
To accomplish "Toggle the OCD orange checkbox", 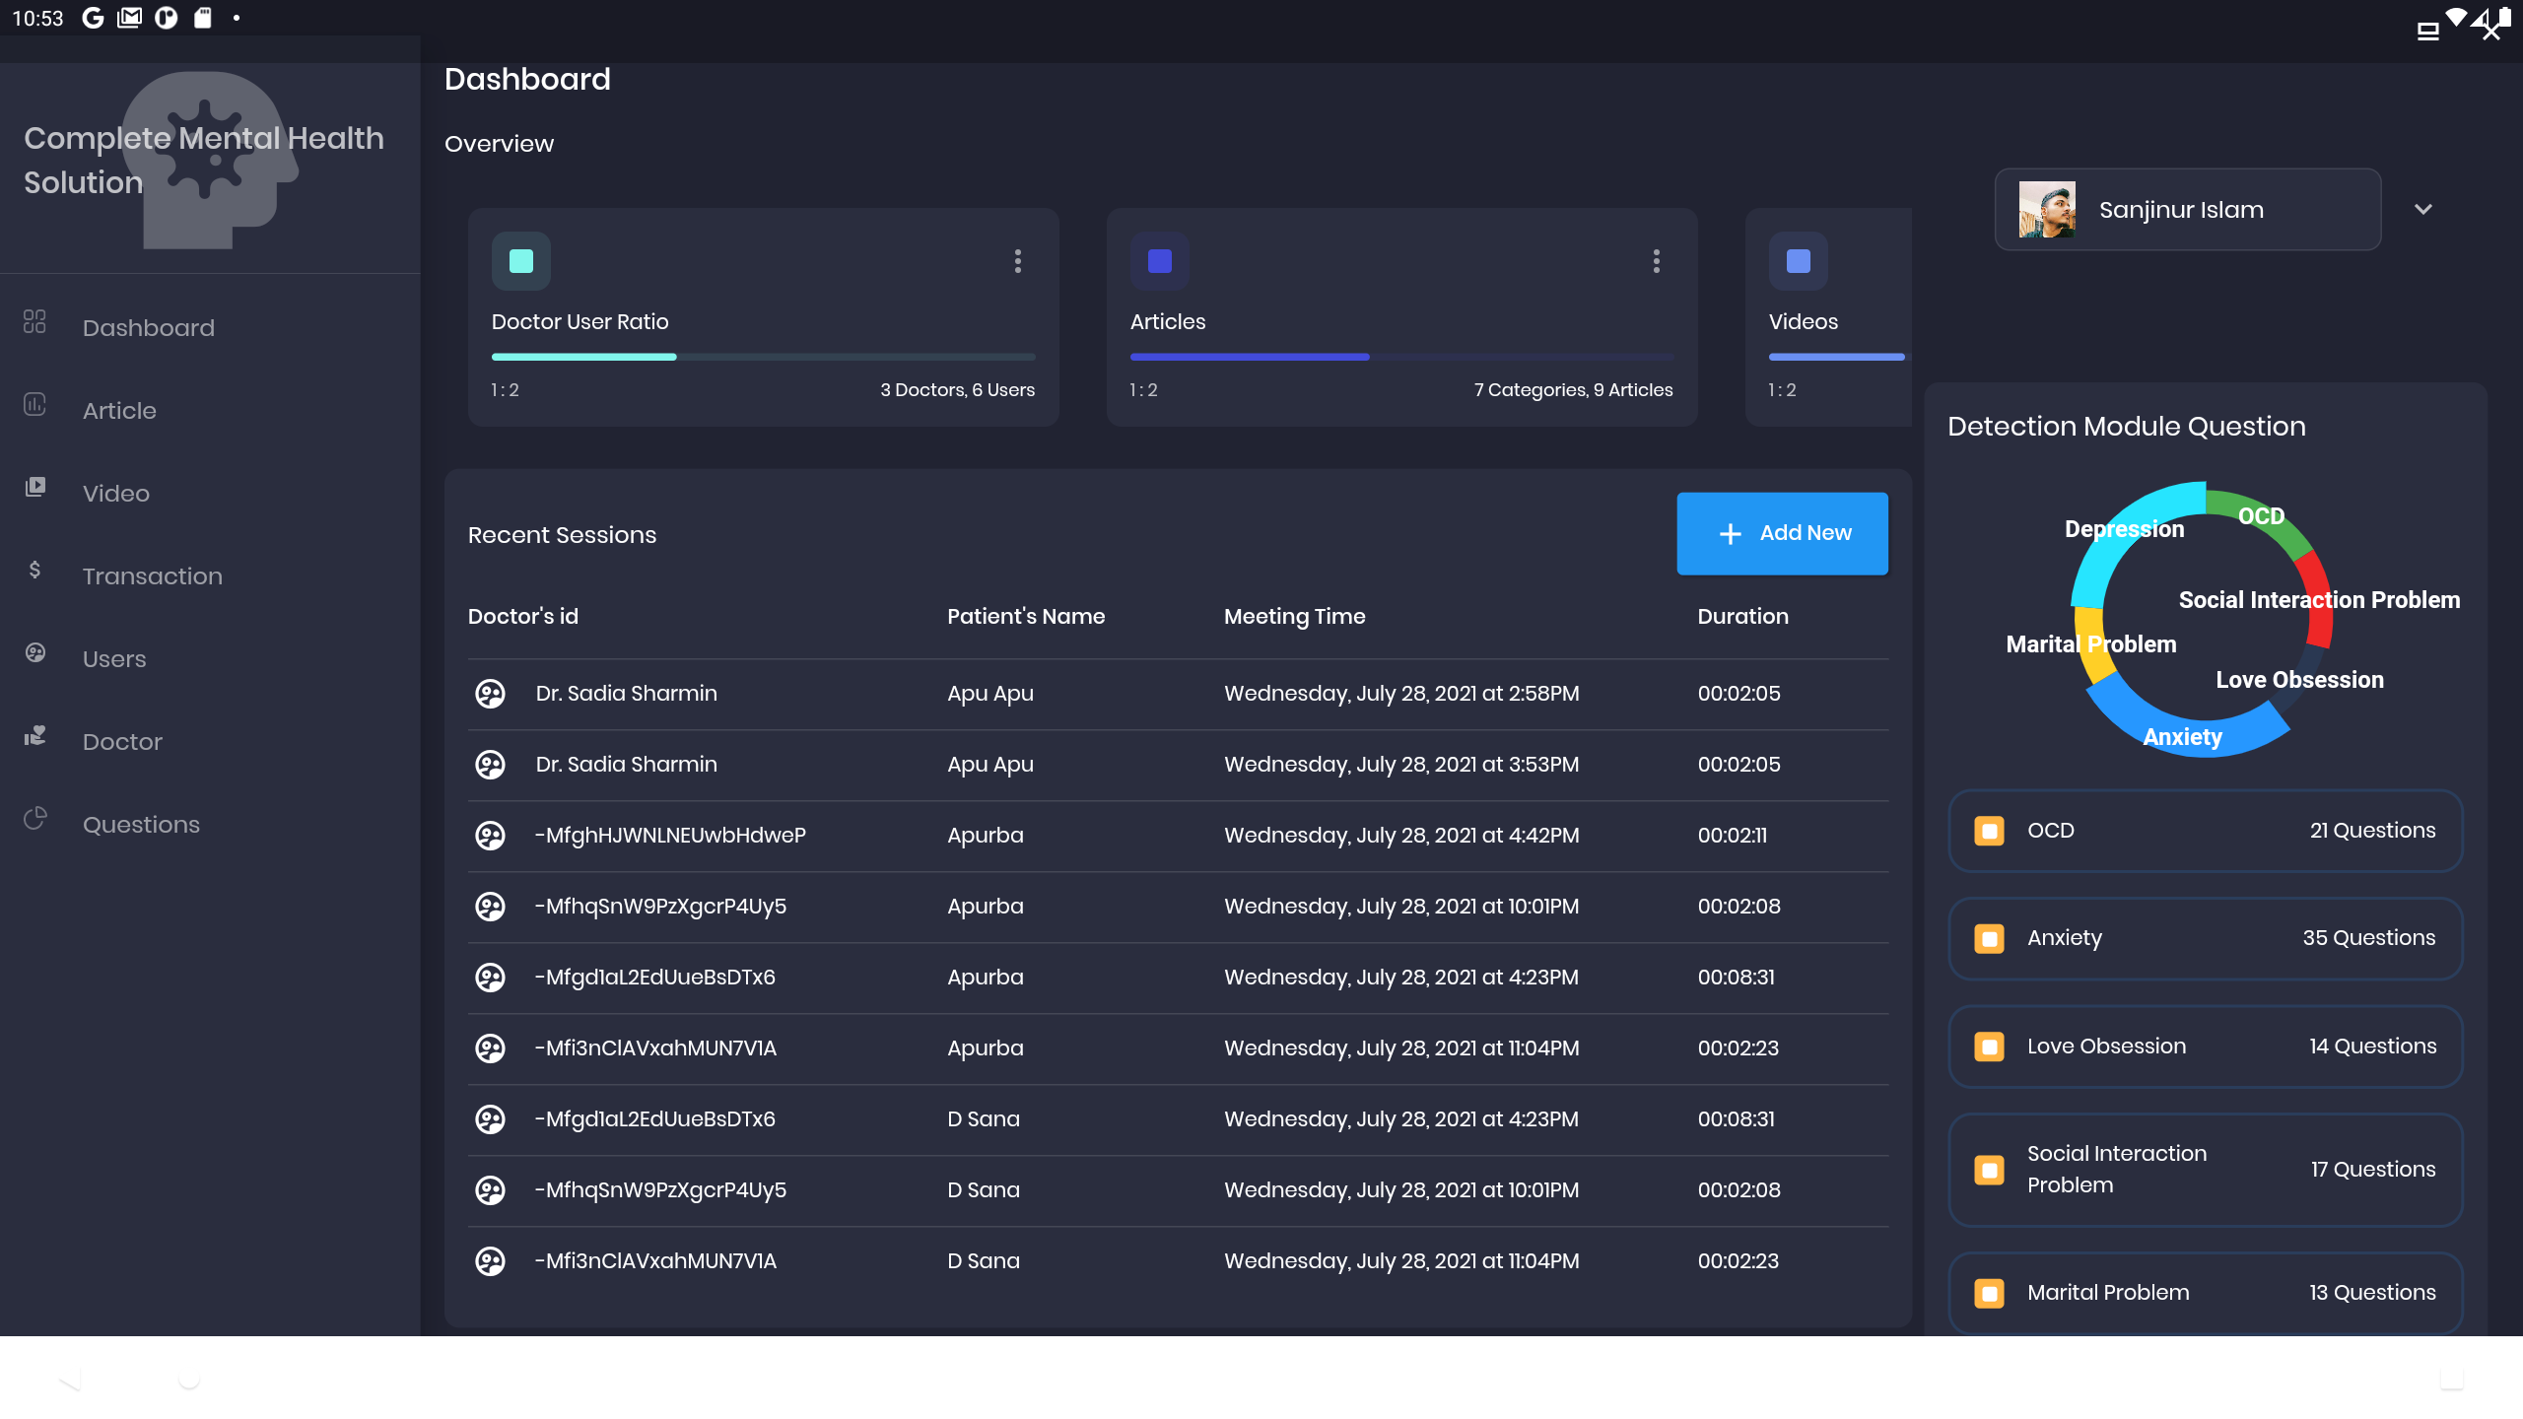I will pyautogui.click(x=1989, y=831).
